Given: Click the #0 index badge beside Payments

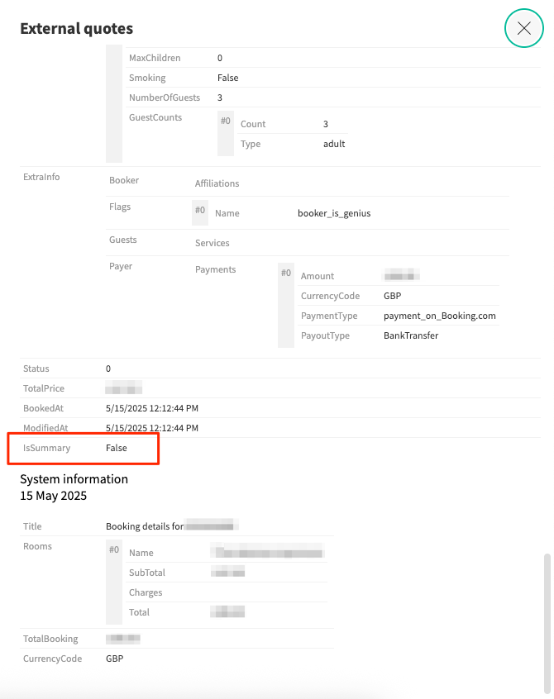Looking at the screenshot, I should [286, 273].
